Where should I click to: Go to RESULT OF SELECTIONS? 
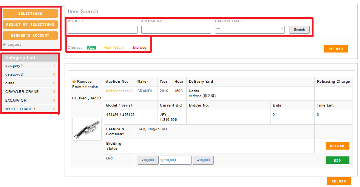click(30, 25)
